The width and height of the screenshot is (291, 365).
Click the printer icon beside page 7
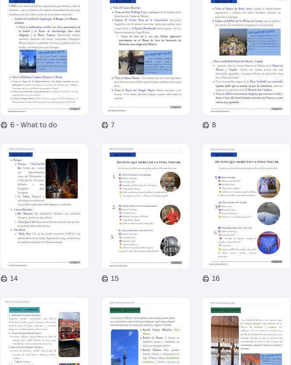(x=105, y=125)
